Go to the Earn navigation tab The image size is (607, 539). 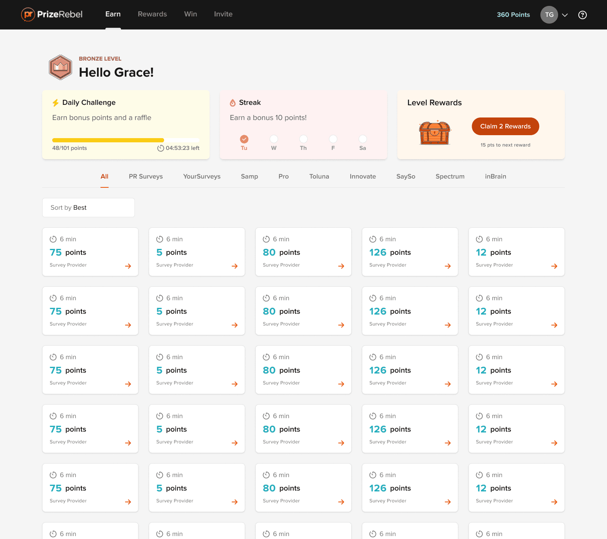113,14
